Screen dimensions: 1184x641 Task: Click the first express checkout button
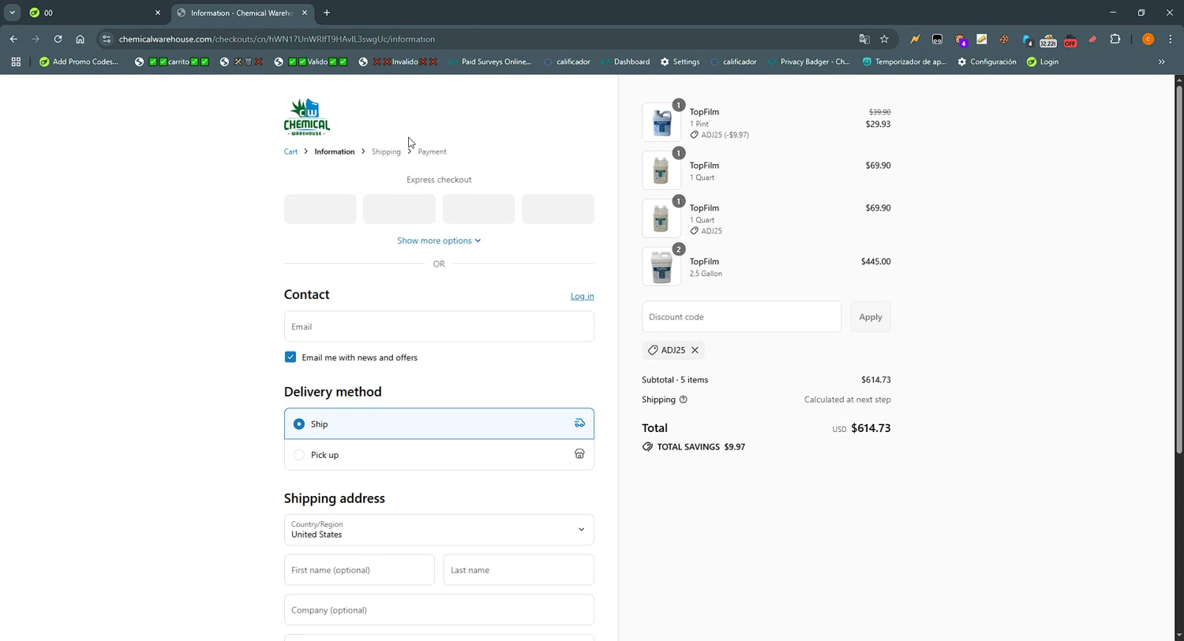click(320, 209)
